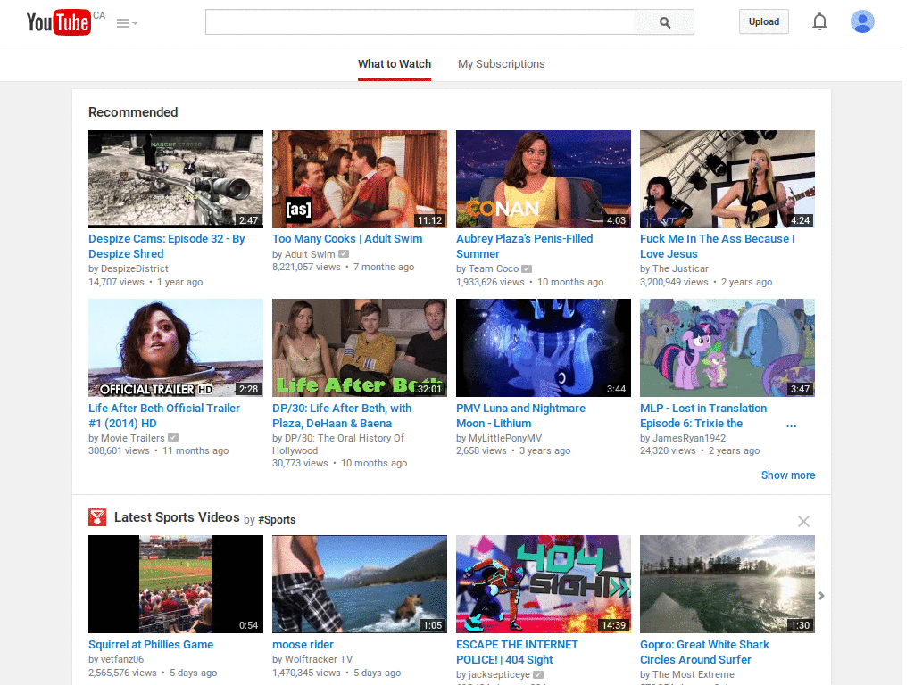Screen dimensions: 914x685
Task: Visit the MyLittlePonyMV channel
Action: pyautogui.click(x=505, y=438)
